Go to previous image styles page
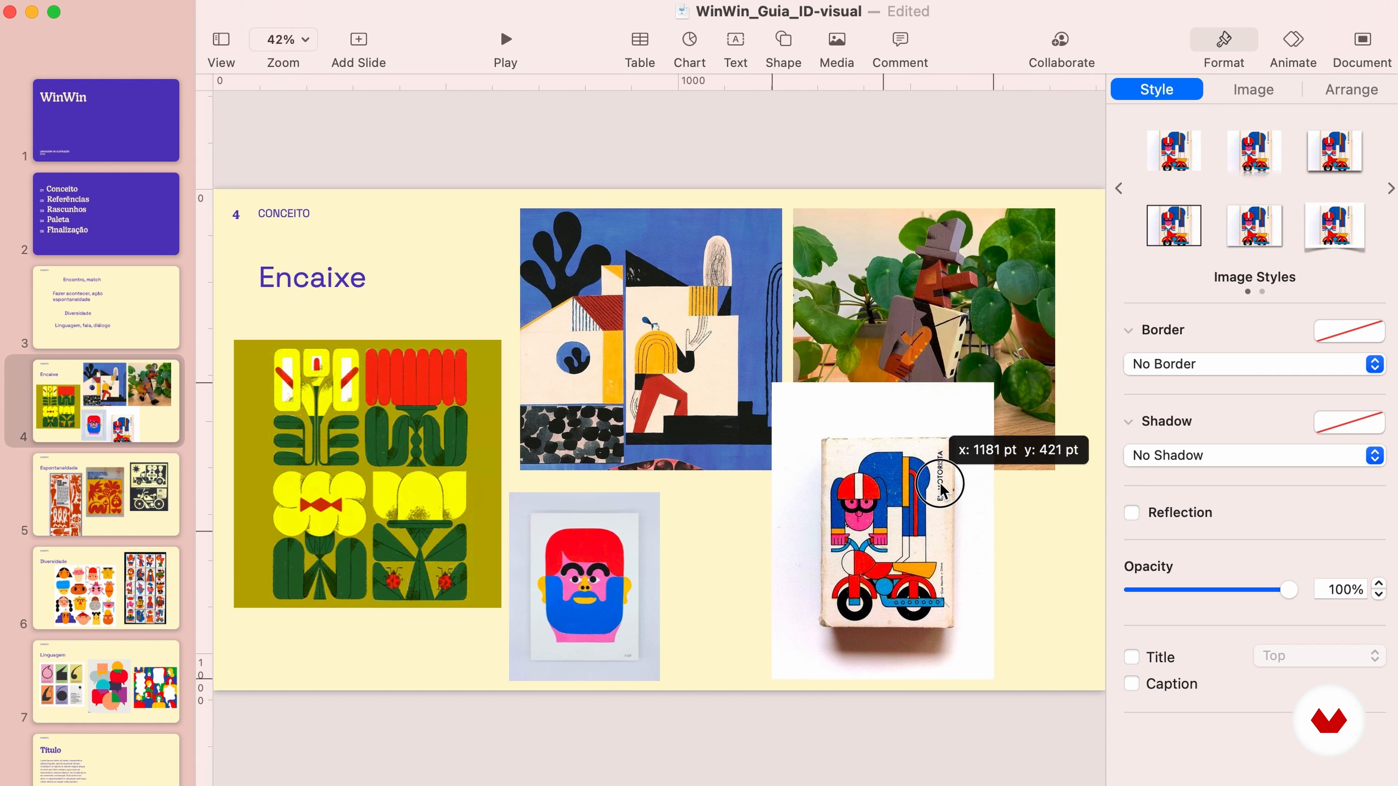The width and height of the screenshot is (1398, 786). click(1119, 188)
